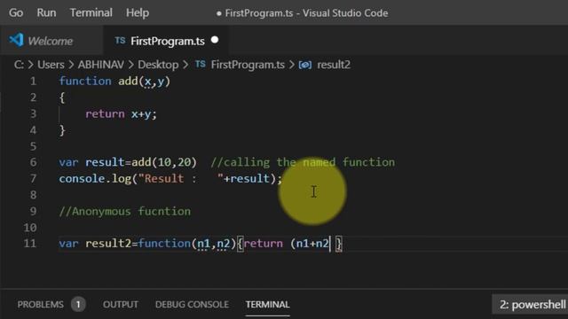Open the DEBUG CONSOLE panel tab
The image size is (568, 319).
(x=192, y=305)
